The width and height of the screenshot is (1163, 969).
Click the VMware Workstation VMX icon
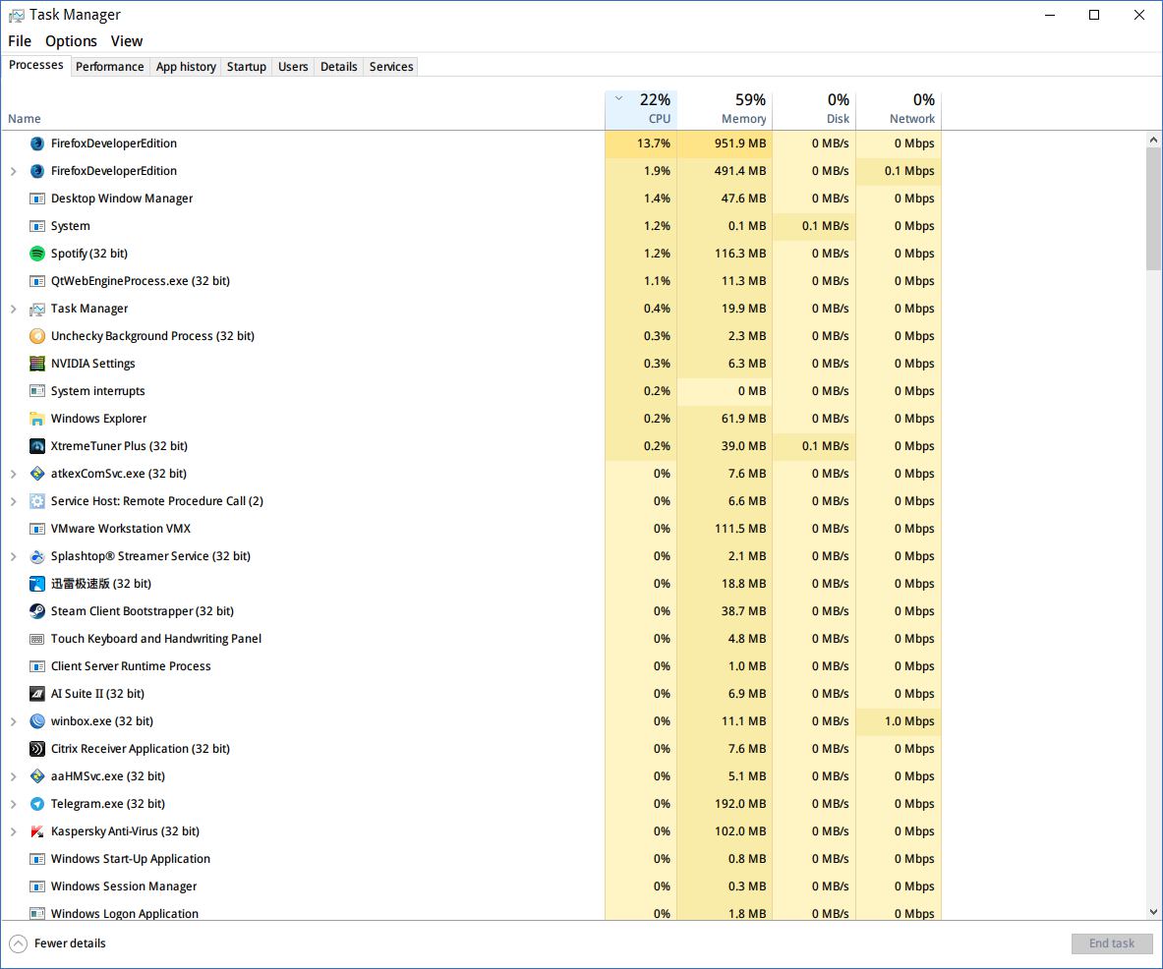tap(37, 529)
